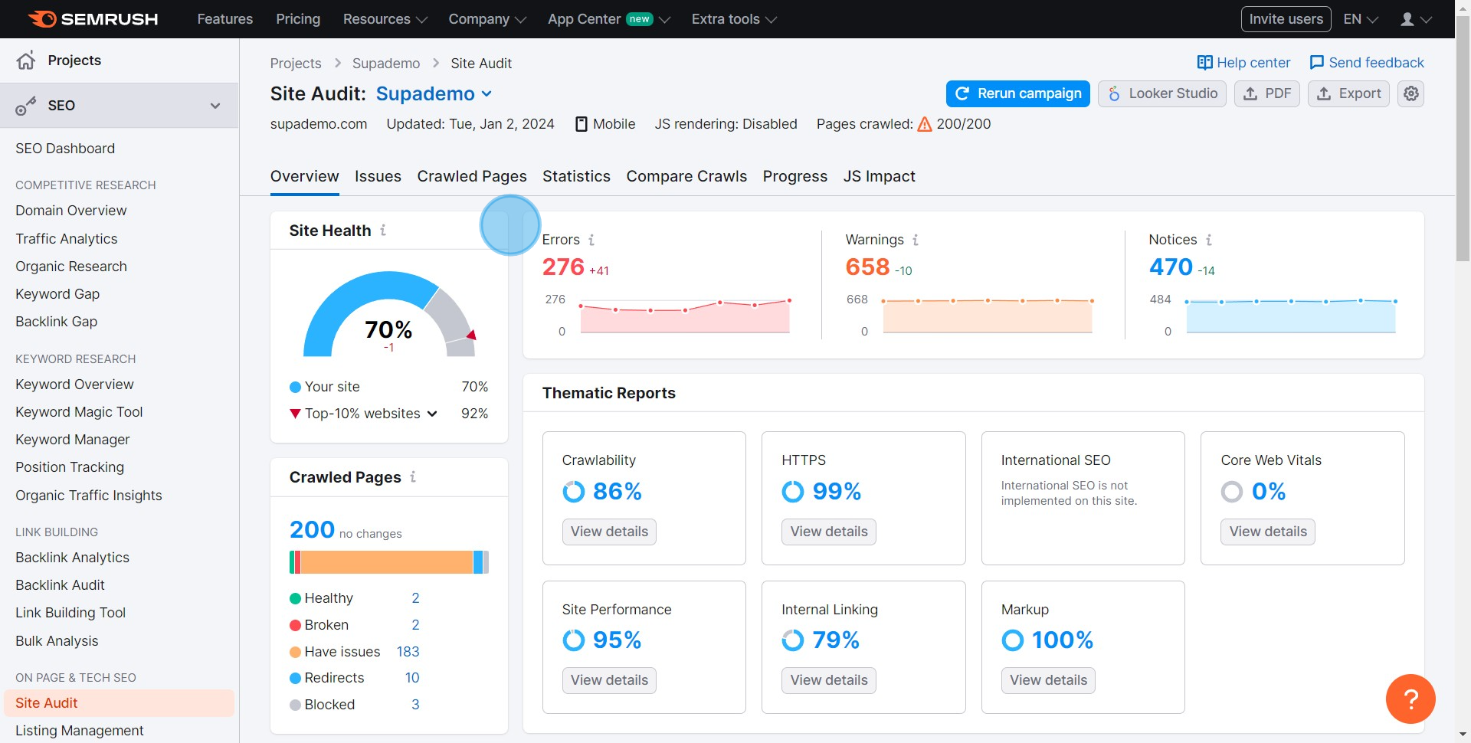View details for Markup

(1048, 680)
